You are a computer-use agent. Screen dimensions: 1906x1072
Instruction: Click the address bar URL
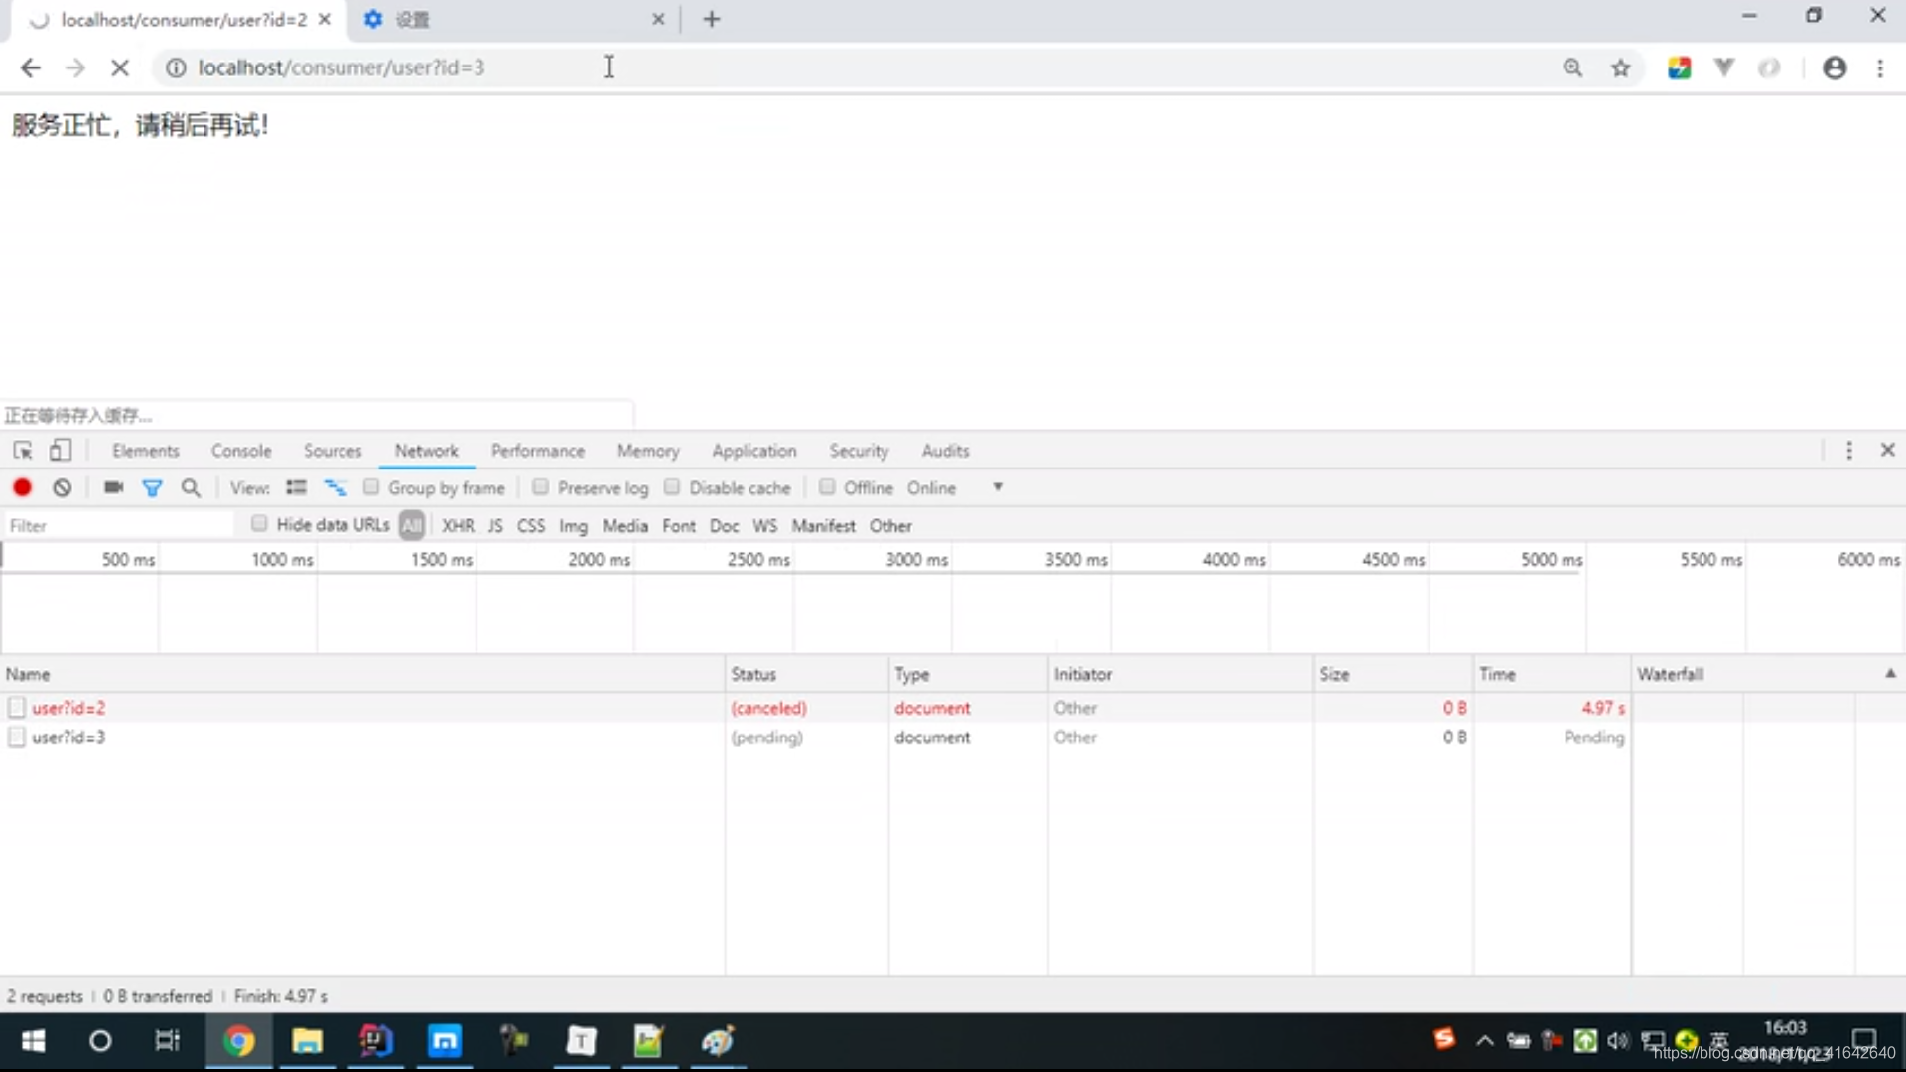[x=341, y=67]
